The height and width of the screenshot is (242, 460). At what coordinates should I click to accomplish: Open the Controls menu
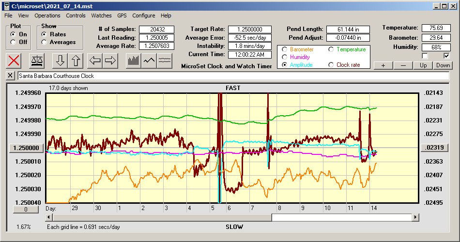tap(76, 15)
